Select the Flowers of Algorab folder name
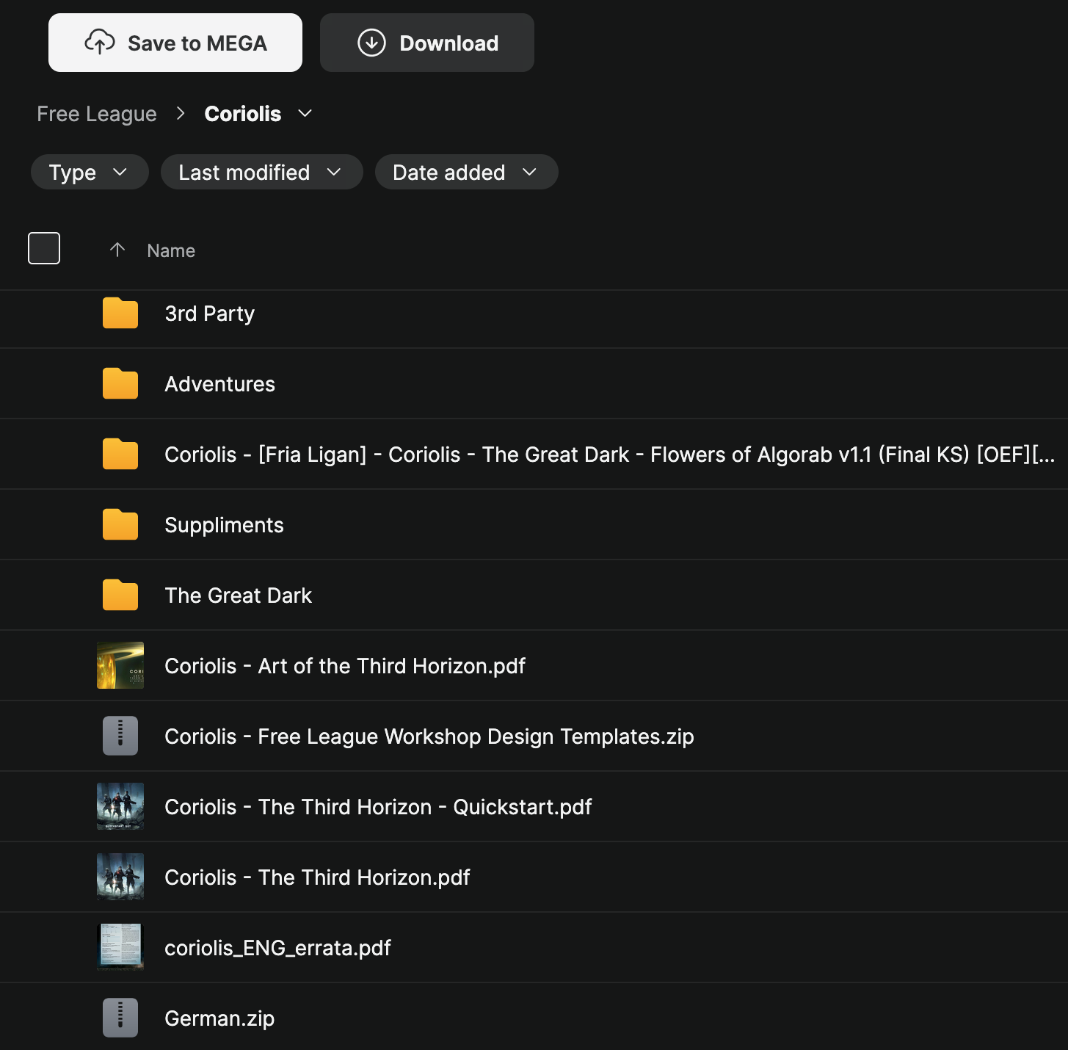 pyautogui.click(x=610, y=455)
